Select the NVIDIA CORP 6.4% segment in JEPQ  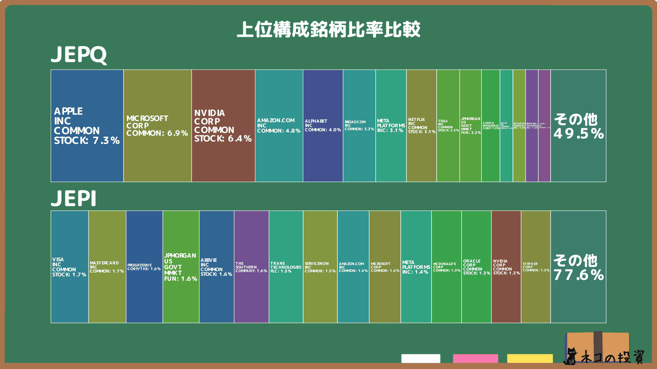tap(223, 125)
